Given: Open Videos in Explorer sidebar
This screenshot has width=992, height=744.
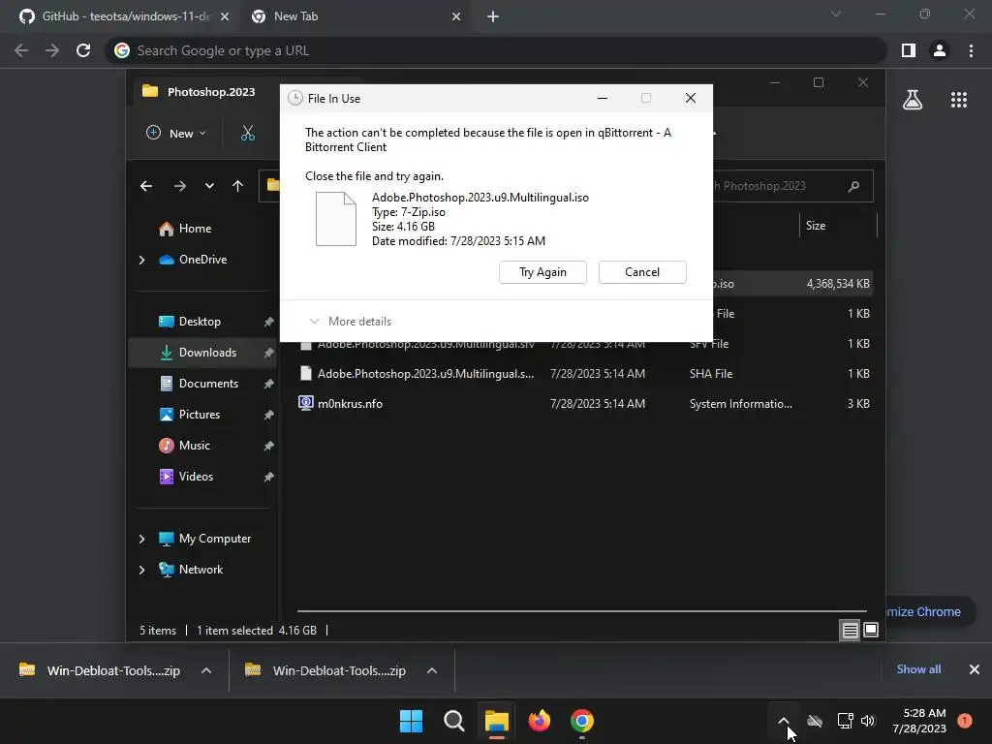Looking at the screenshot, I should 186,477.
